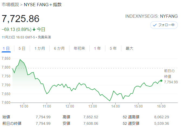Click the 7,850 y-axis label
This screenshot has height=128, width=181.
pos(6,58)
